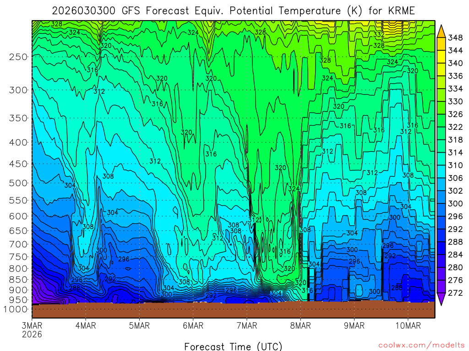Viewport: 469px width, 351px height.
Task: Click the 280 color bar value
Action: (455, 267)
